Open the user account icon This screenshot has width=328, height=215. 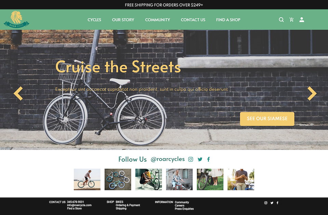[302, 20]
